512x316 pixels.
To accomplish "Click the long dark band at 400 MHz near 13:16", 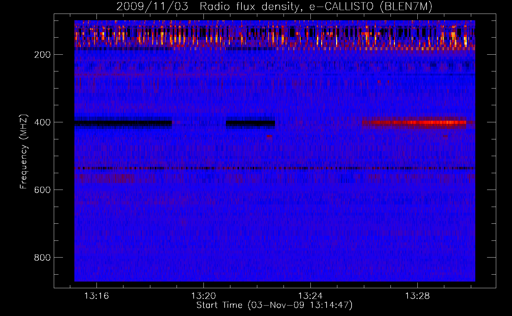I will [x=123, y=123].
